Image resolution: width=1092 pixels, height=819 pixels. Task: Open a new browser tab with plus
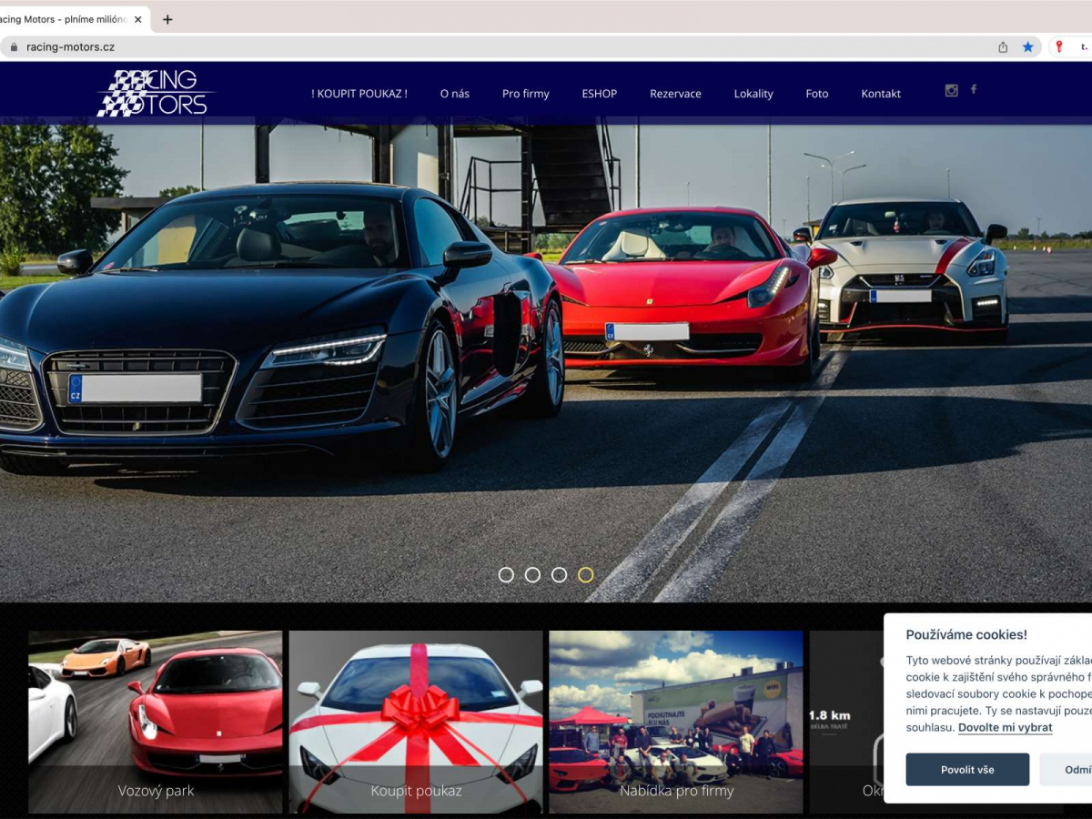167,19
